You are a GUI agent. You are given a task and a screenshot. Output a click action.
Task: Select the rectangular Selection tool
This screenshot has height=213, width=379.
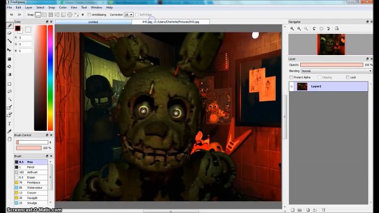point(9,84)
